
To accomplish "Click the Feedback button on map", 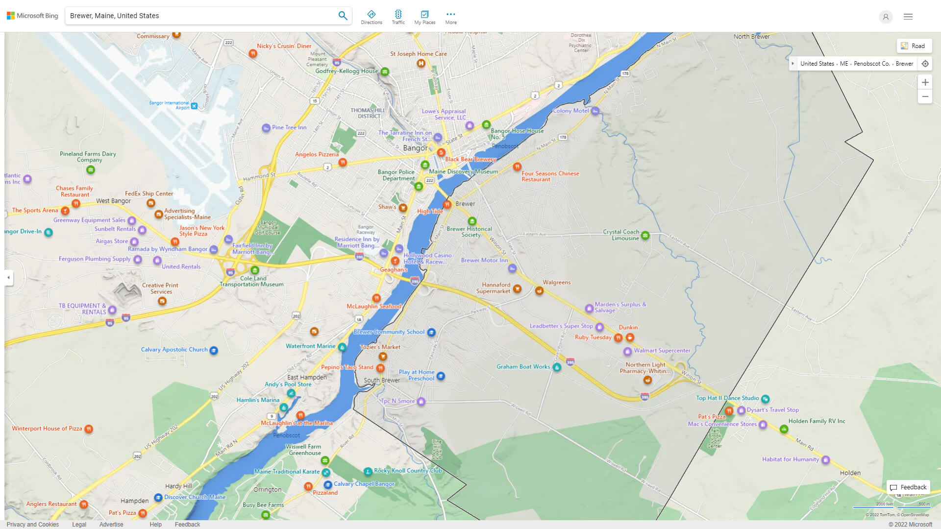I will point(908,487).
